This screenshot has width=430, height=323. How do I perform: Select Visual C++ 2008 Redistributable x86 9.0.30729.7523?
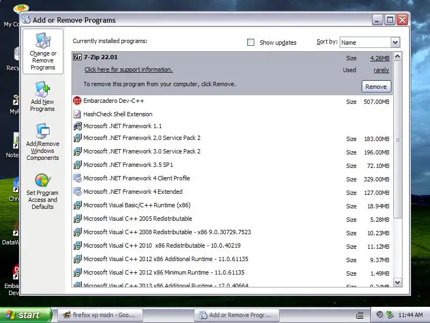click(x=233, y=233)
